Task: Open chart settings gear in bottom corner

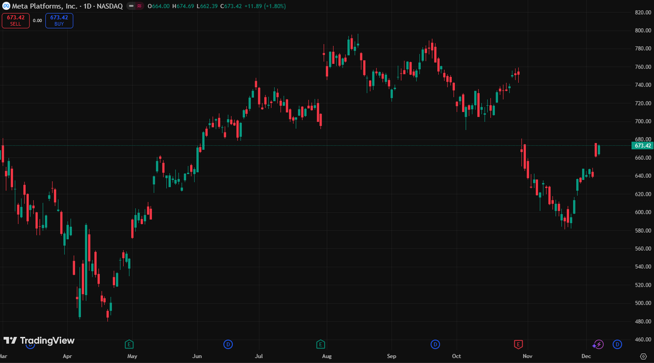Action: [643, 356]
